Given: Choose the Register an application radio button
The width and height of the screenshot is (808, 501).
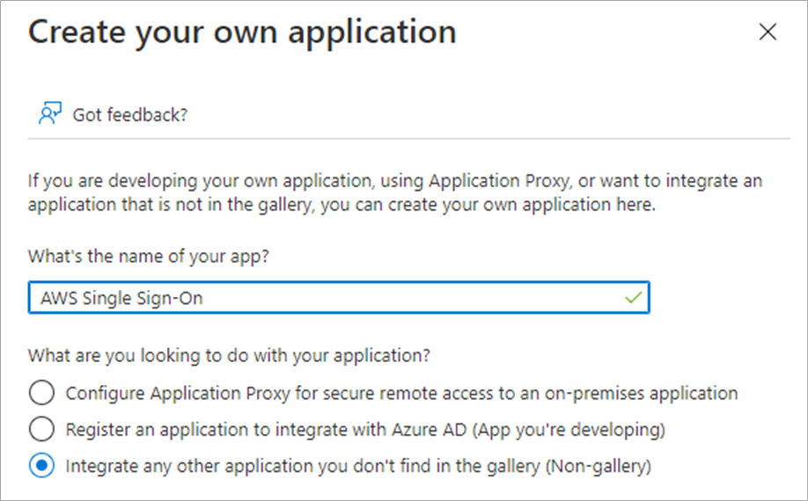Looking at the screenshot, I should [x=41, y=429].
